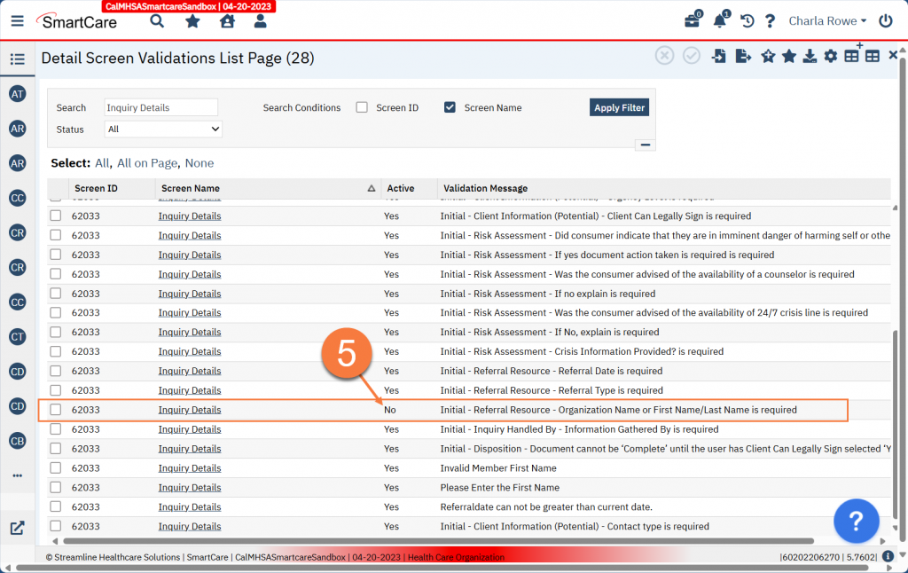Tick the checkbox for the 'No' active row
The width and height of the screenshot is (908, 573).
pyautogui.click(x=56, y=410)
